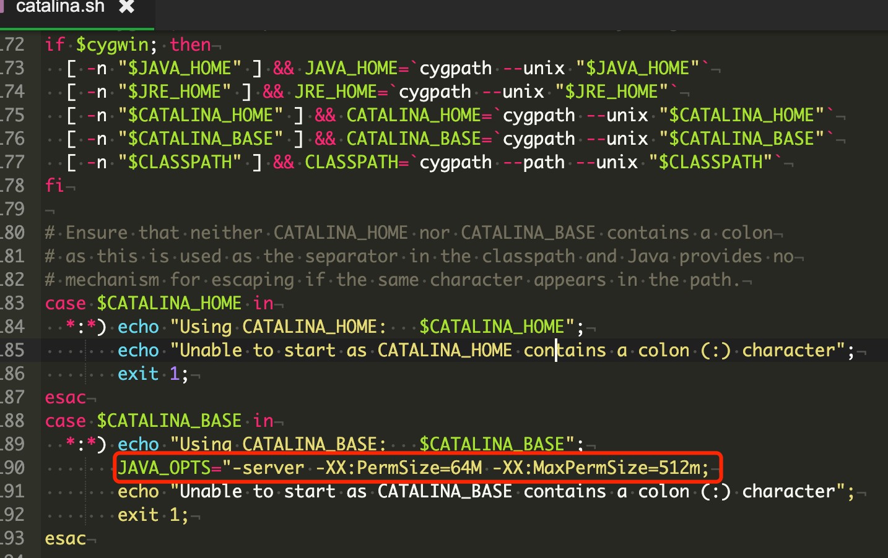Click 'case' keyword before $CATALINA_BASE
Screen dimensions: 888x558
pos(65,421)
